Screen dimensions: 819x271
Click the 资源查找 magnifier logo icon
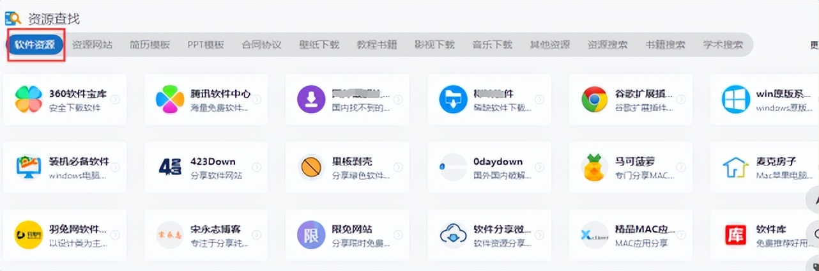13,18
